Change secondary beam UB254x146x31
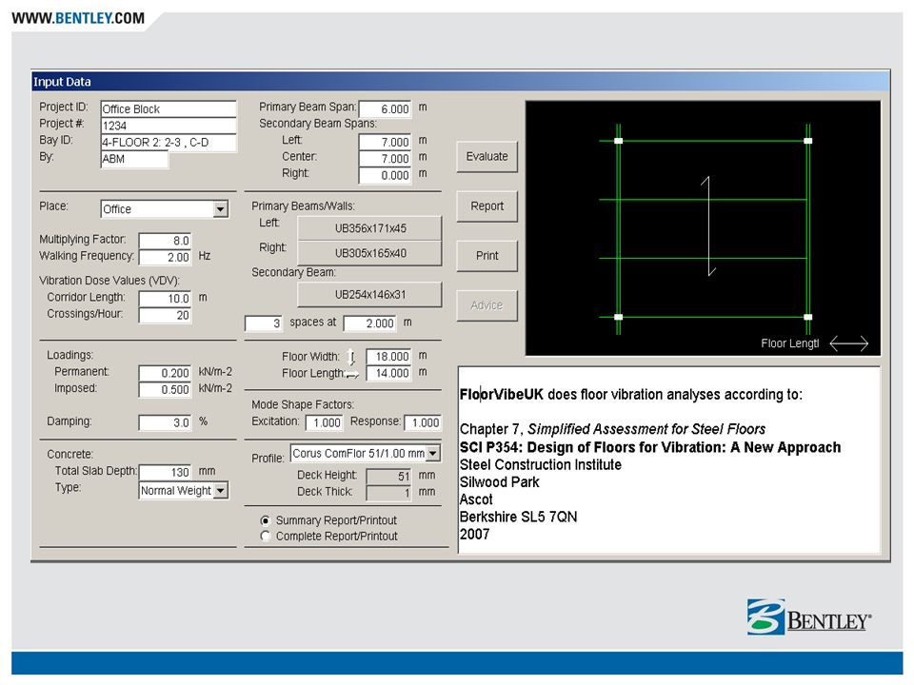This screenshot has width=914, height=685. pos(369,295)
